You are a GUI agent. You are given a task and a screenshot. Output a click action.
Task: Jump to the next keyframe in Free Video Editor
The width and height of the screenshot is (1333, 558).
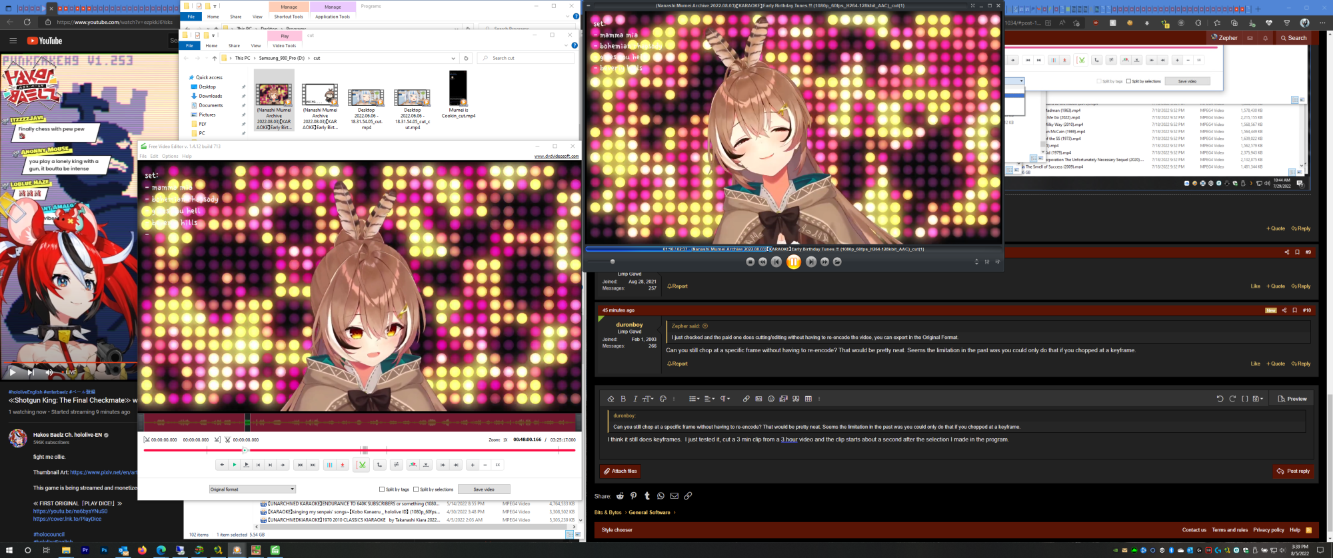click(x=313, y=465)
